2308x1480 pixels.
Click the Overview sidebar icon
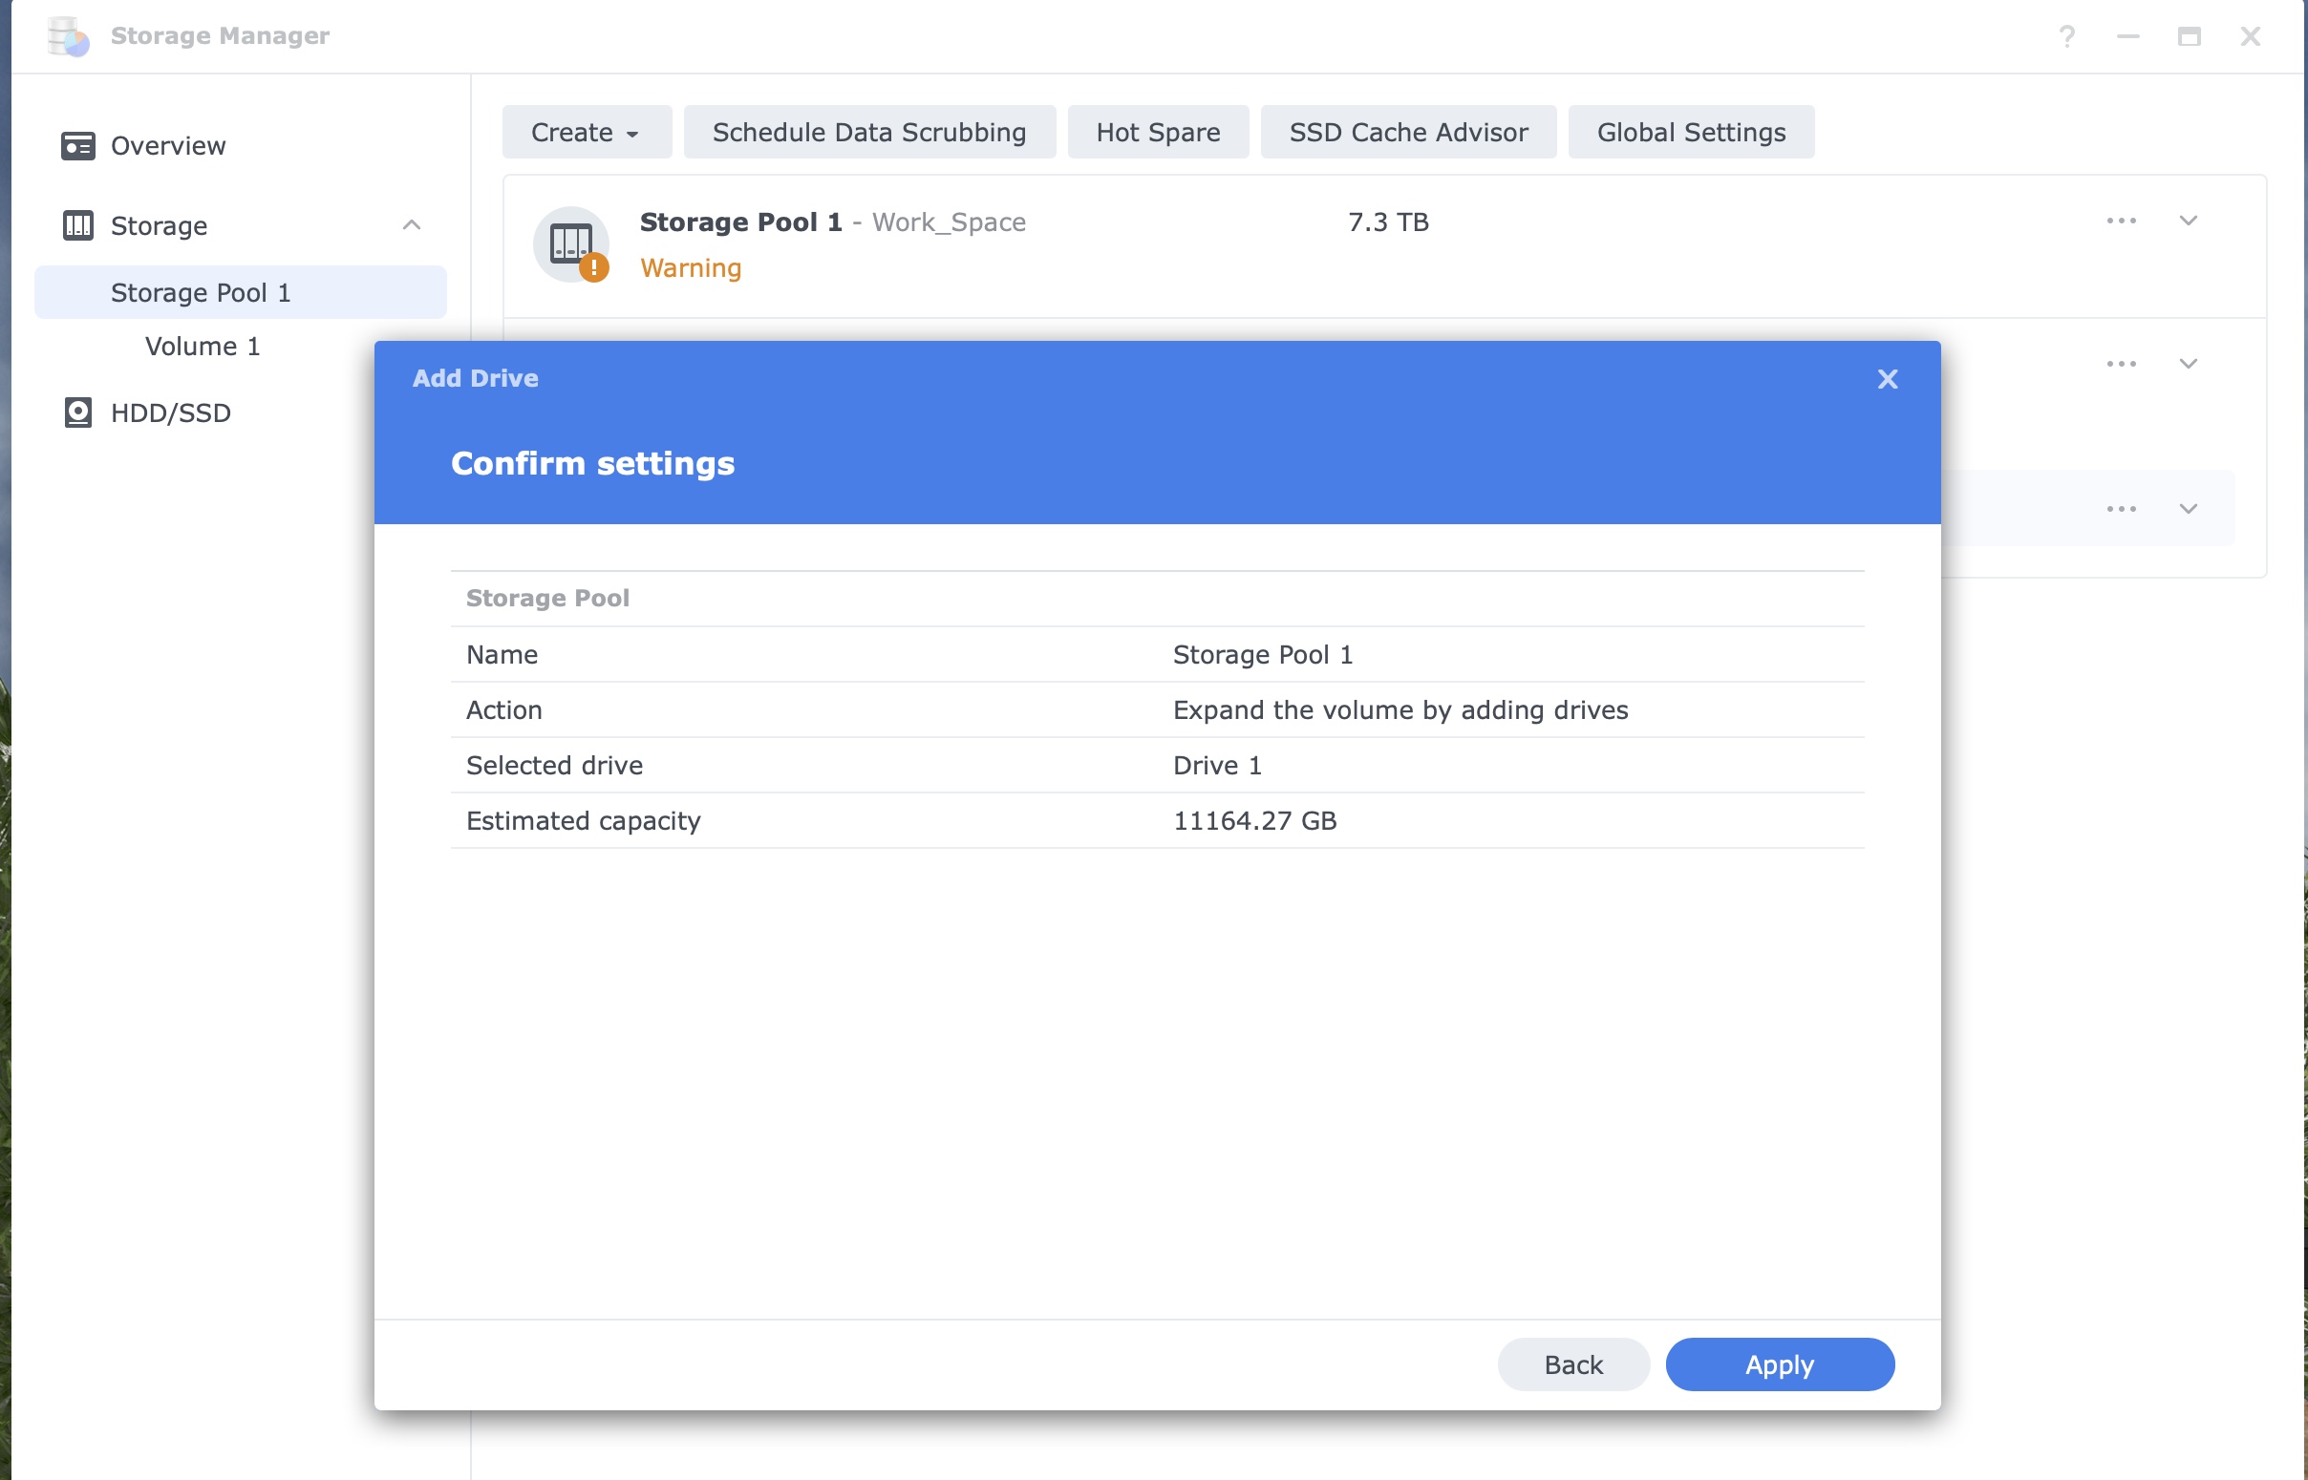click(x=78, y=146)
